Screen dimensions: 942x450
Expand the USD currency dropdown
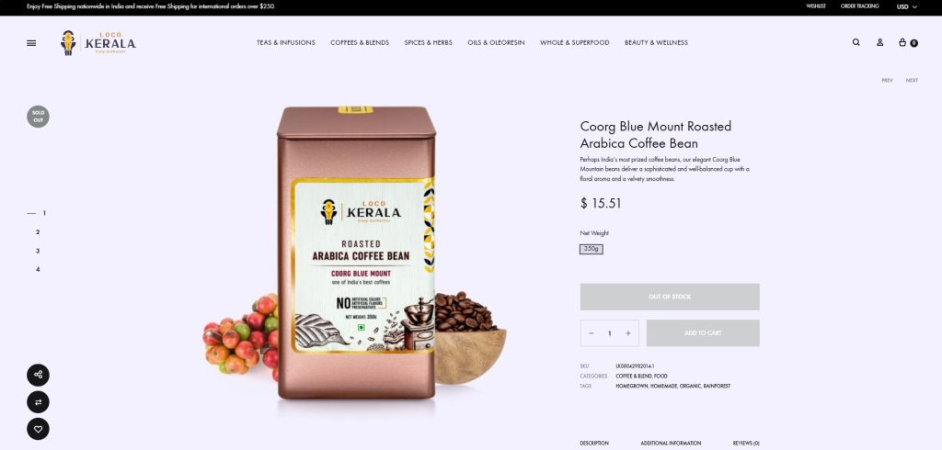click(906, 6)
